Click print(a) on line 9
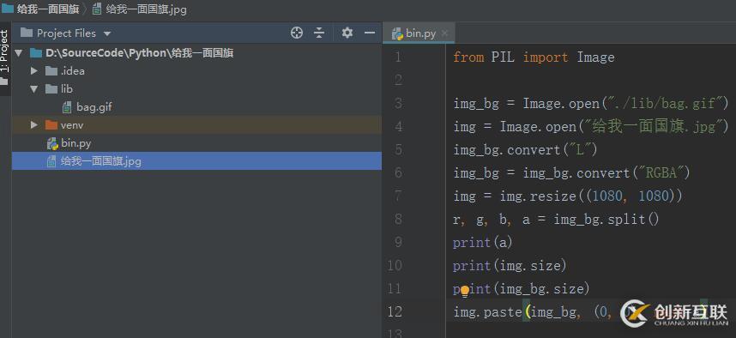 [483, 242]
